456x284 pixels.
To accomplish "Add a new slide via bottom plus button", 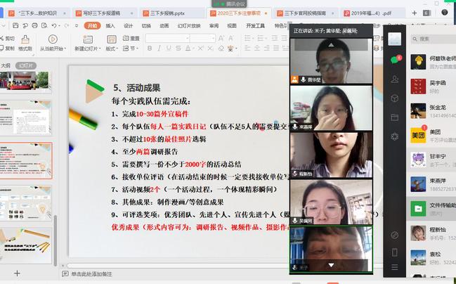I will click(18, 273).
